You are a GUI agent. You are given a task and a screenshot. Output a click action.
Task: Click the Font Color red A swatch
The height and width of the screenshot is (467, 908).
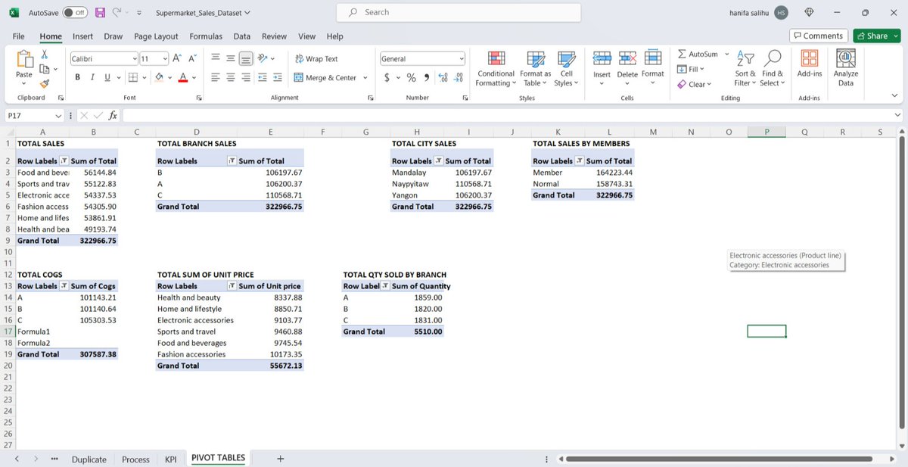tap(183, 77)
